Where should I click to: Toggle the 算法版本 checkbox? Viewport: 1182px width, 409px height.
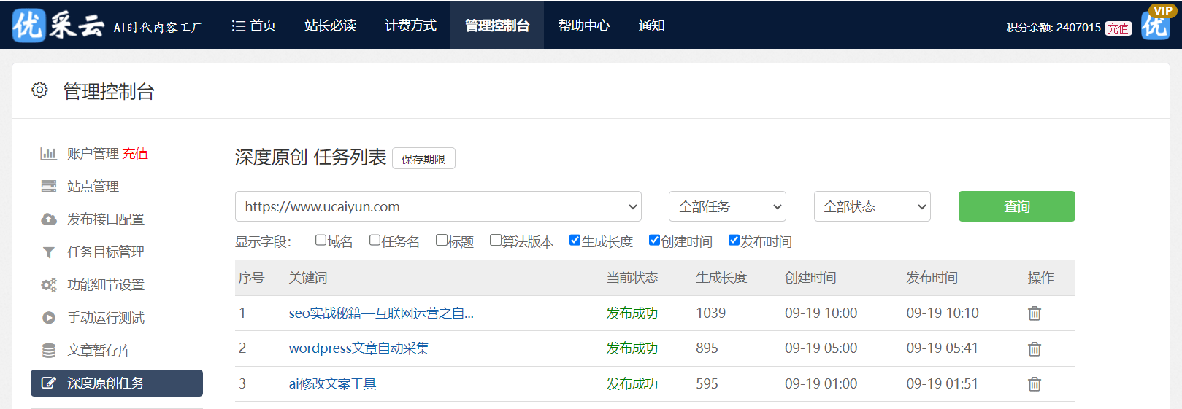pos(495,240)
